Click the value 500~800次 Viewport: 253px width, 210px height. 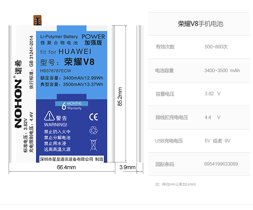tap(216, 47)
